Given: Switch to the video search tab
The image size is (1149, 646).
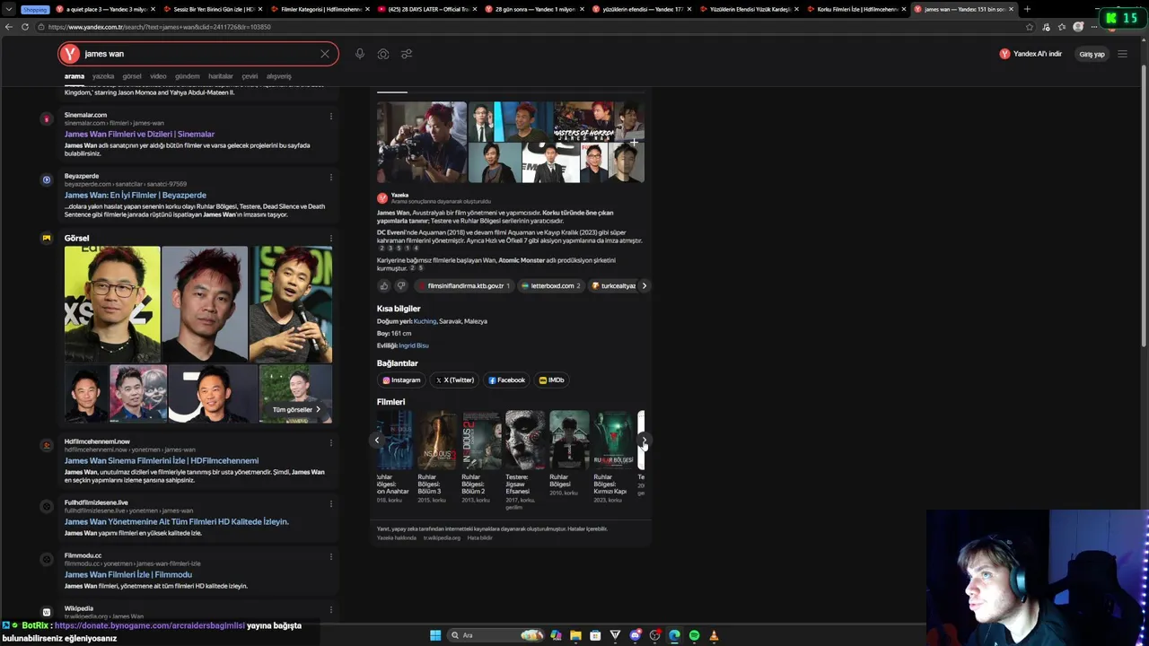Looking at the screenshot, I should click(158, 76).
